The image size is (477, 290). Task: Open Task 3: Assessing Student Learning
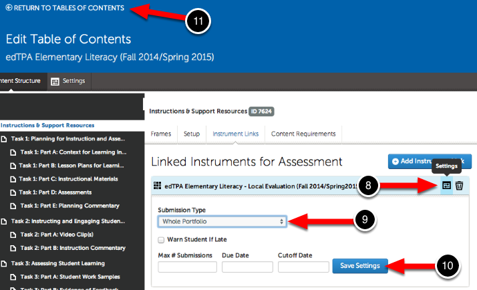pos(58,263)
